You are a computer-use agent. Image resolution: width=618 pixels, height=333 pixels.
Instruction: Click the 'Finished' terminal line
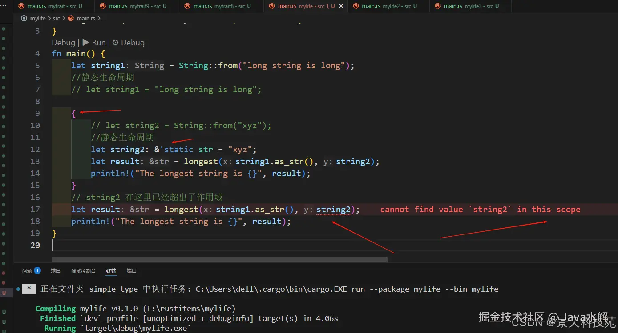(x=189, y=319)
